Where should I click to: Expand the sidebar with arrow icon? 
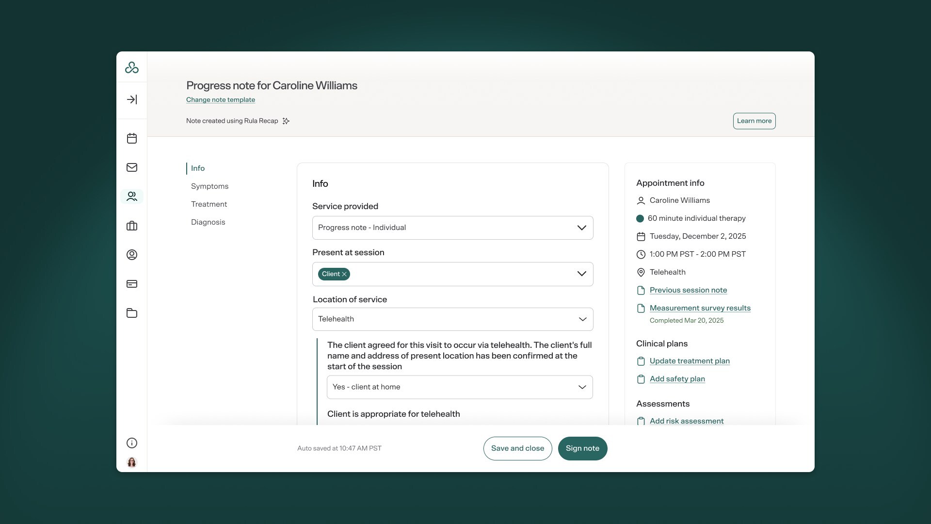coord(131,99)
